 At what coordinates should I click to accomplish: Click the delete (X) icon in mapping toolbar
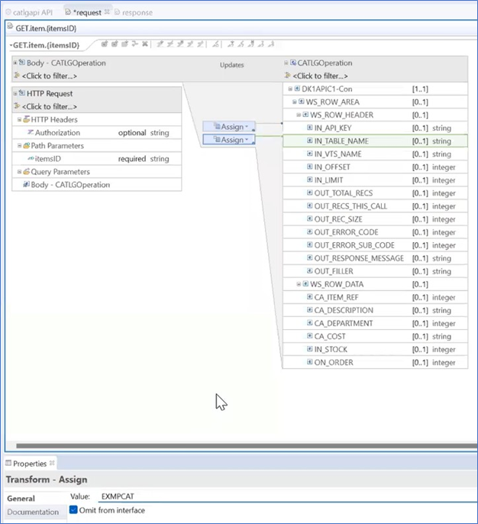(x=144, y=44)
